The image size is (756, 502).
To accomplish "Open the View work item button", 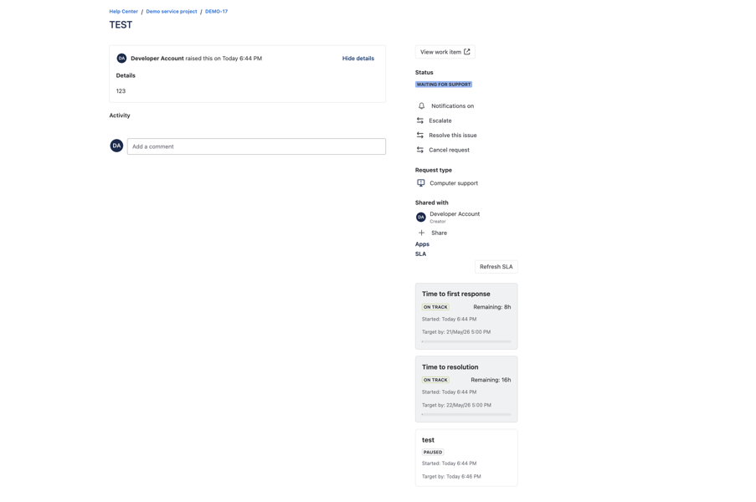I will click(x=445, y=52).
